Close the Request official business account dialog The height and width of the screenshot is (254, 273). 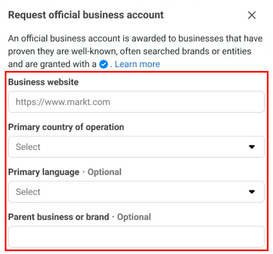click(252, 15)
